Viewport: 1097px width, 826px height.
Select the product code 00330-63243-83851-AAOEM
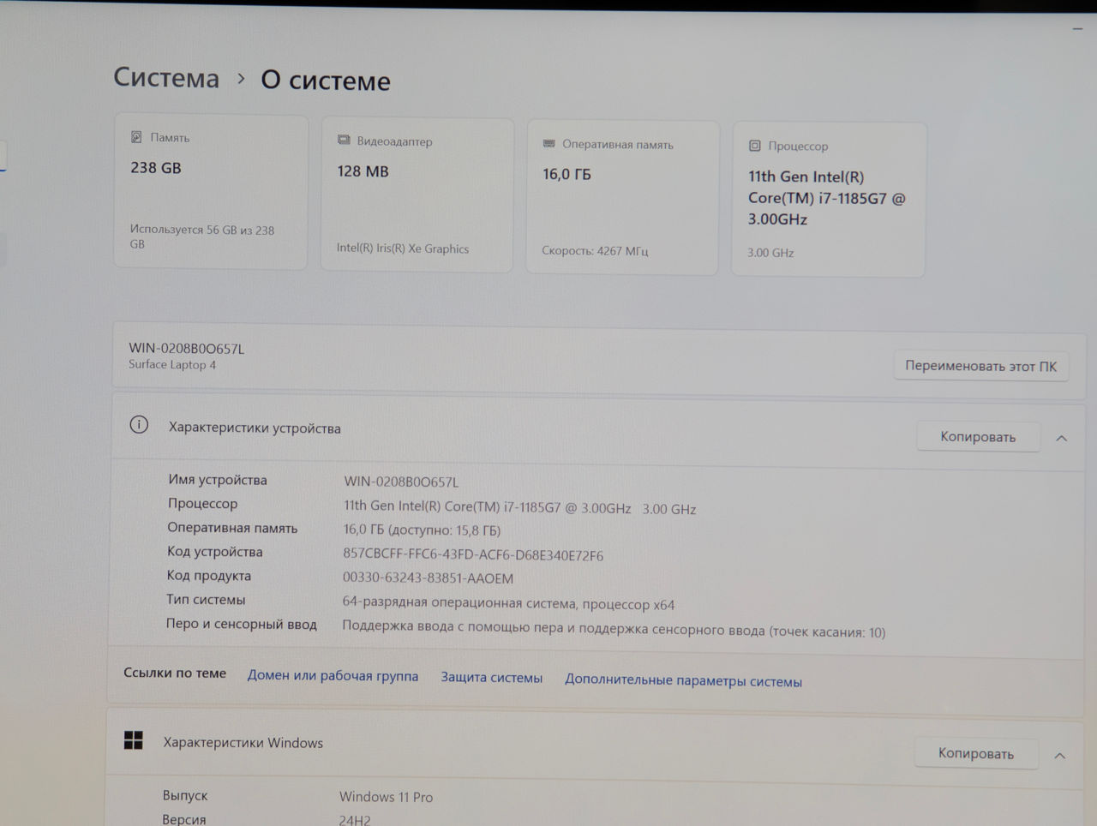[428, 578]
